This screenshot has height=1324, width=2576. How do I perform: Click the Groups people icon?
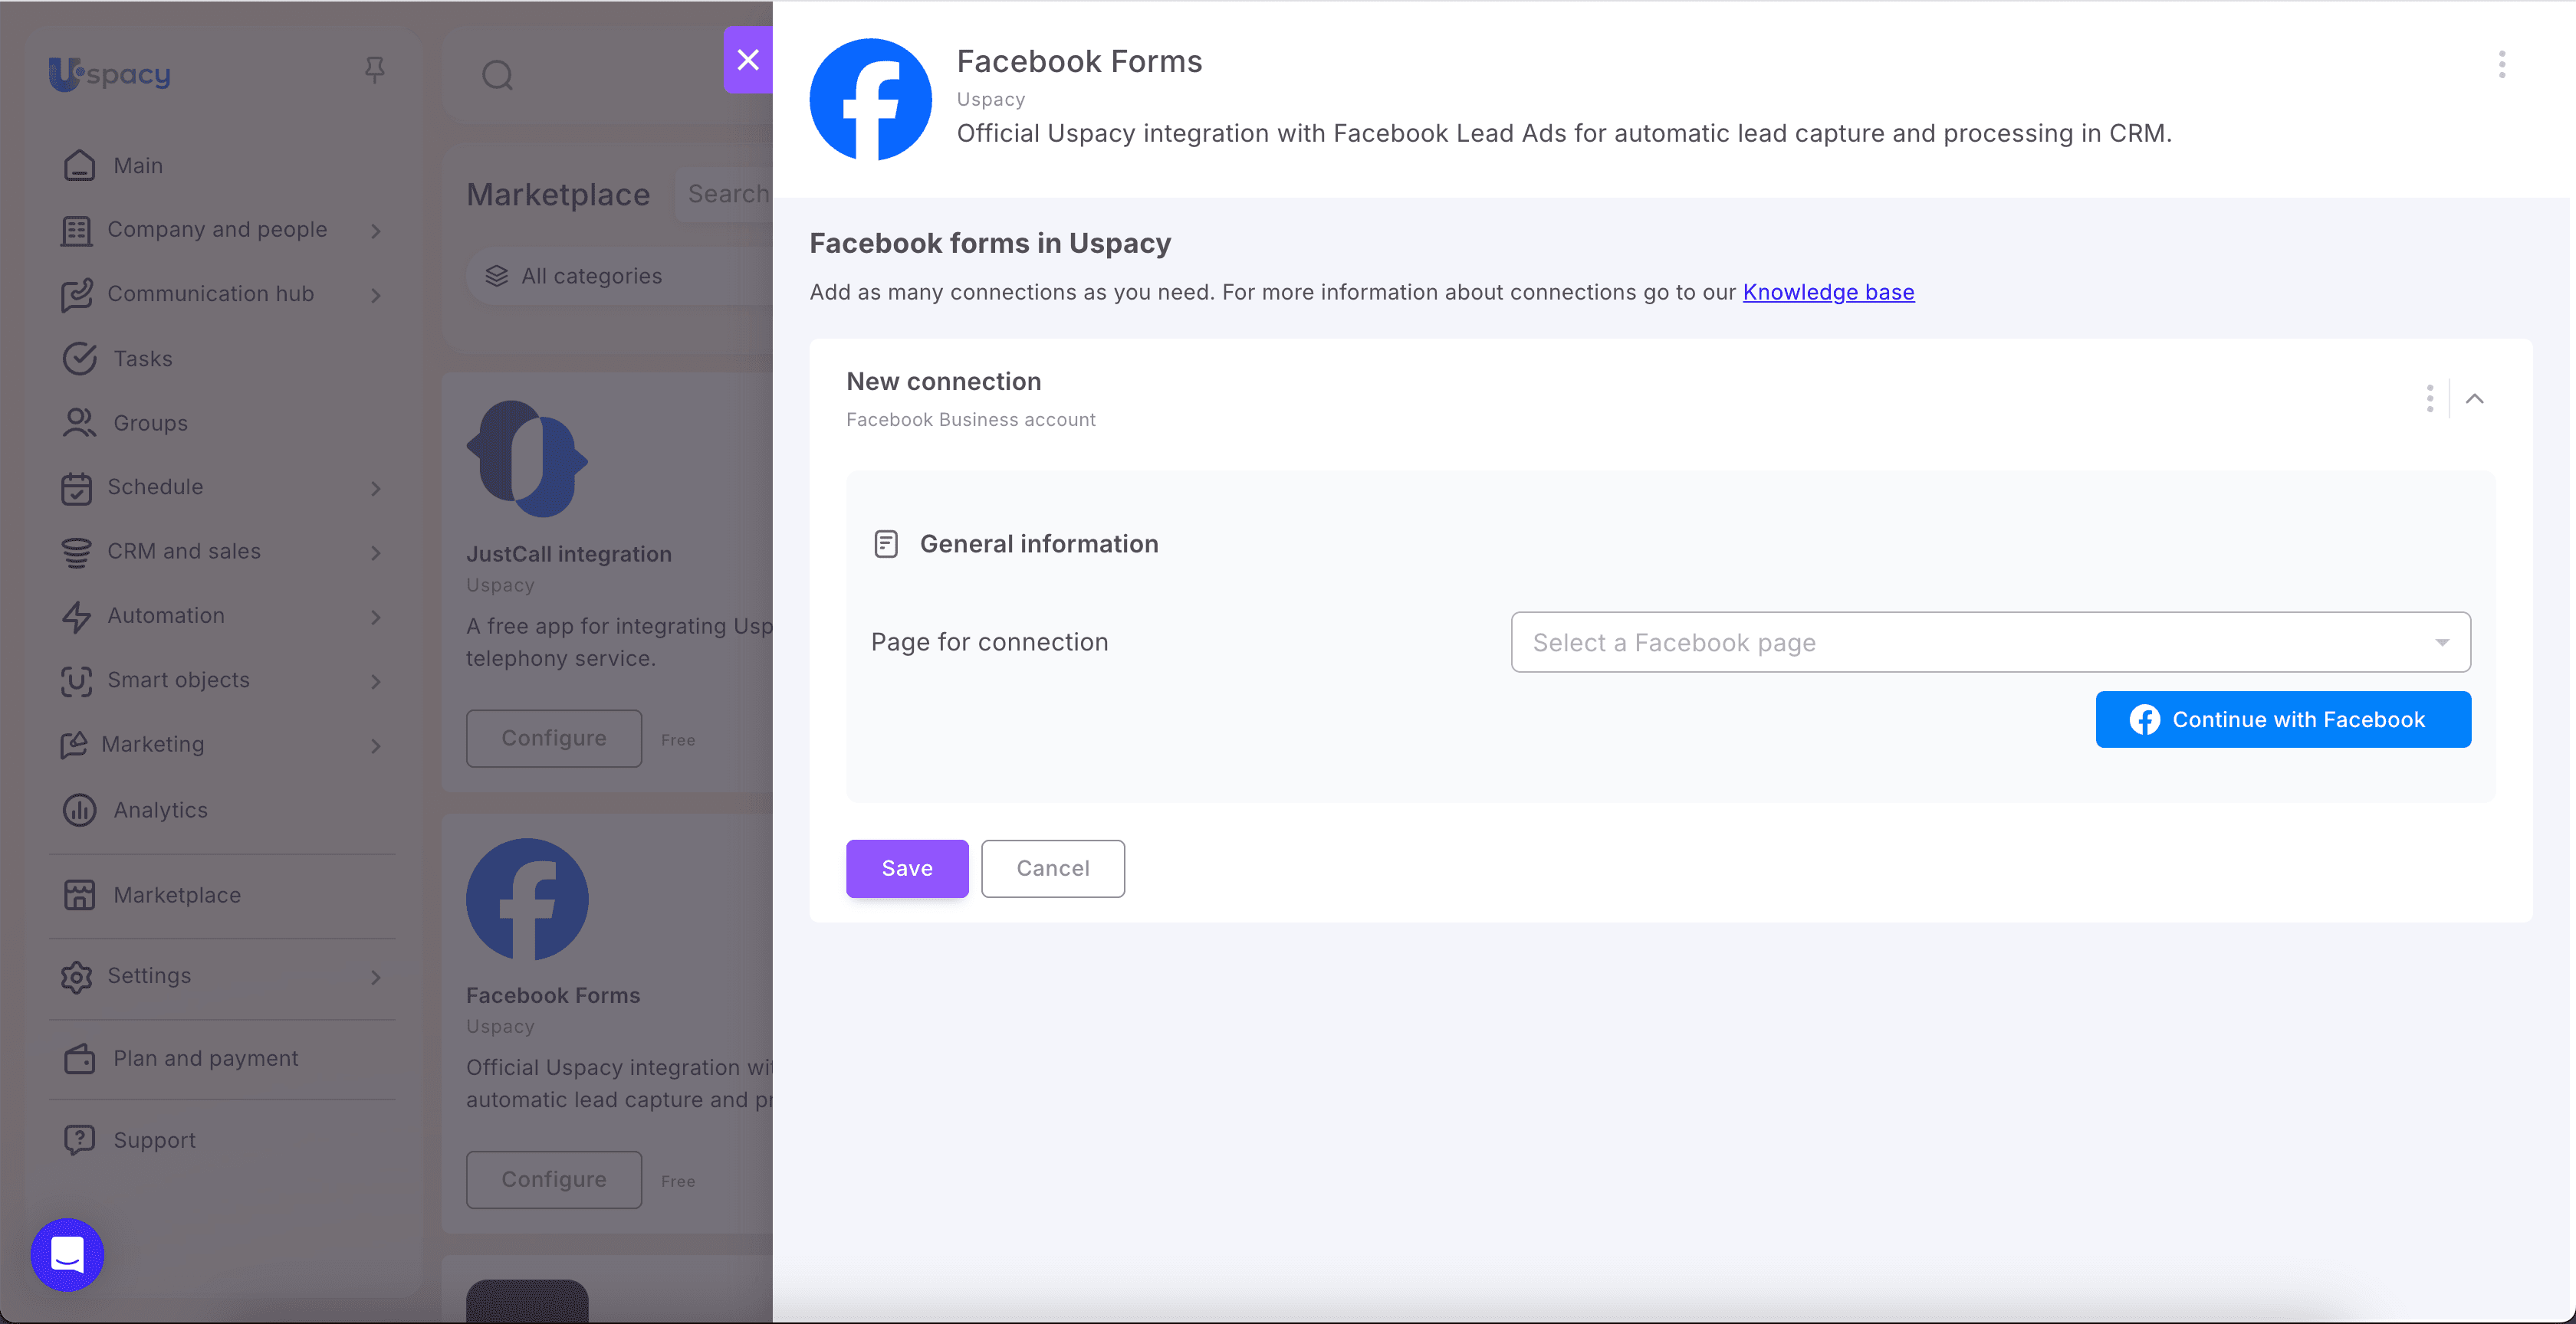(80, 423)
